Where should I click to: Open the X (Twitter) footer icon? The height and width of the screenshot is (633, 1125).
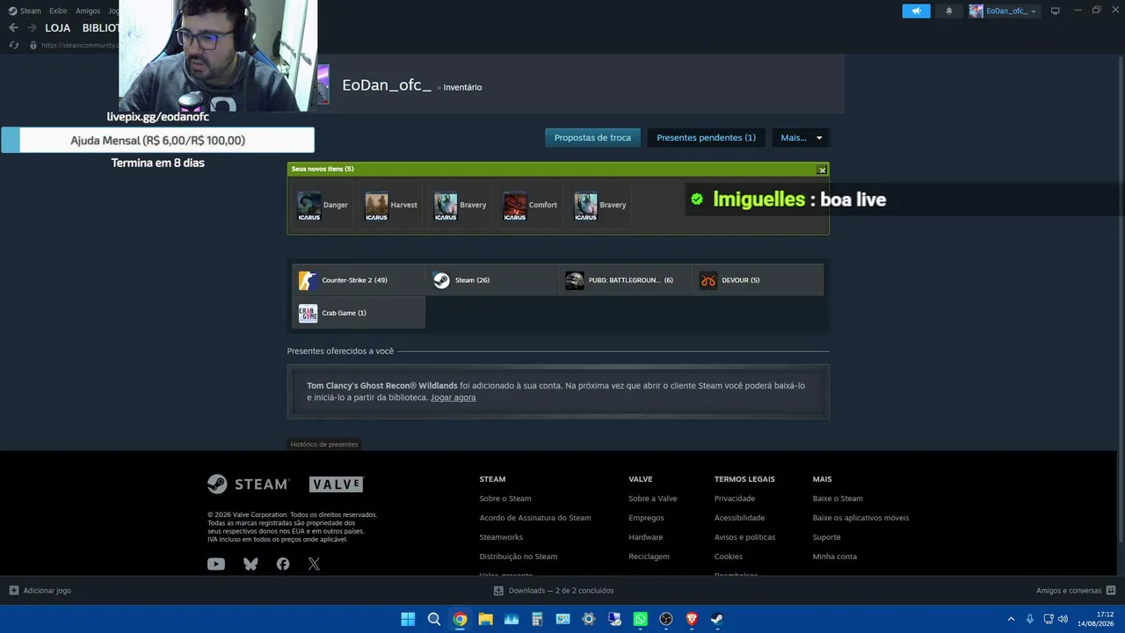tap(314, 564)
